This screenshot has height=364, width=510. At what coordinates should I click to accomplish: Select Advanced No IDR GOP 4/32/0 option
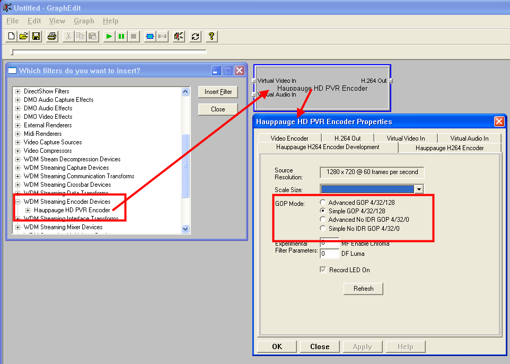(x=323, y=219)
